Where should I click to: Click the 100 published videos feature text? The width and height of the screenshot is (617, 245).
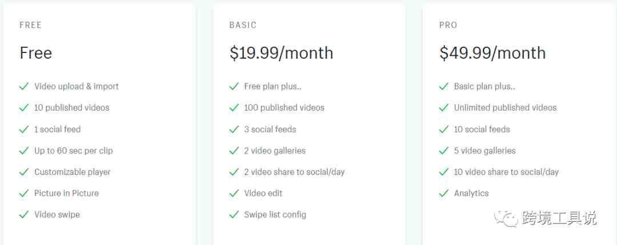(284, 108)
